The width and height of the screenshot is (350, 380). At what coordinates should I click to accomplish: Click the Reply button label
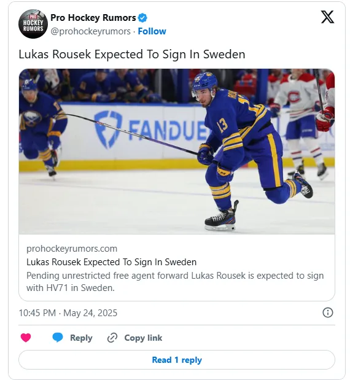point(81,338)
